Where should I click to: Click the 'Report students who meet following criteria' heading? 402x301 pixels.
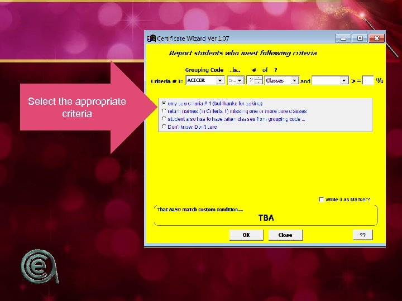pyautogui.click(x=243, y=53)
